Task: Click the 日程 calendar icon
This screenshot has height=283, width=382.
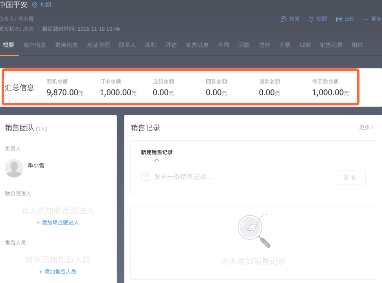Action: tap(339, 19)
